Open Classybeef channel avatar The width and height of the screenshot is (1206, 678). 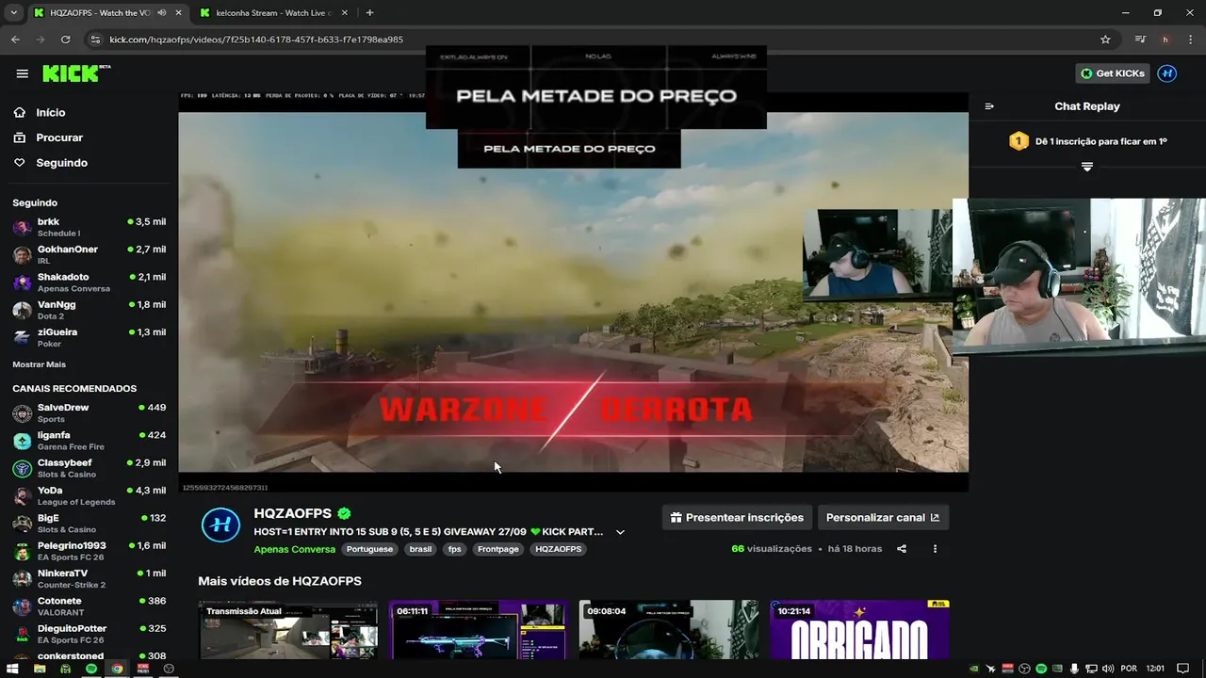22,468
